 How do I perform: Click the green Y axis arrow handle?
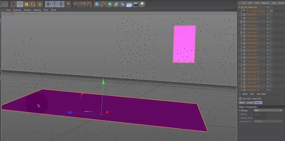coord(103,82)
